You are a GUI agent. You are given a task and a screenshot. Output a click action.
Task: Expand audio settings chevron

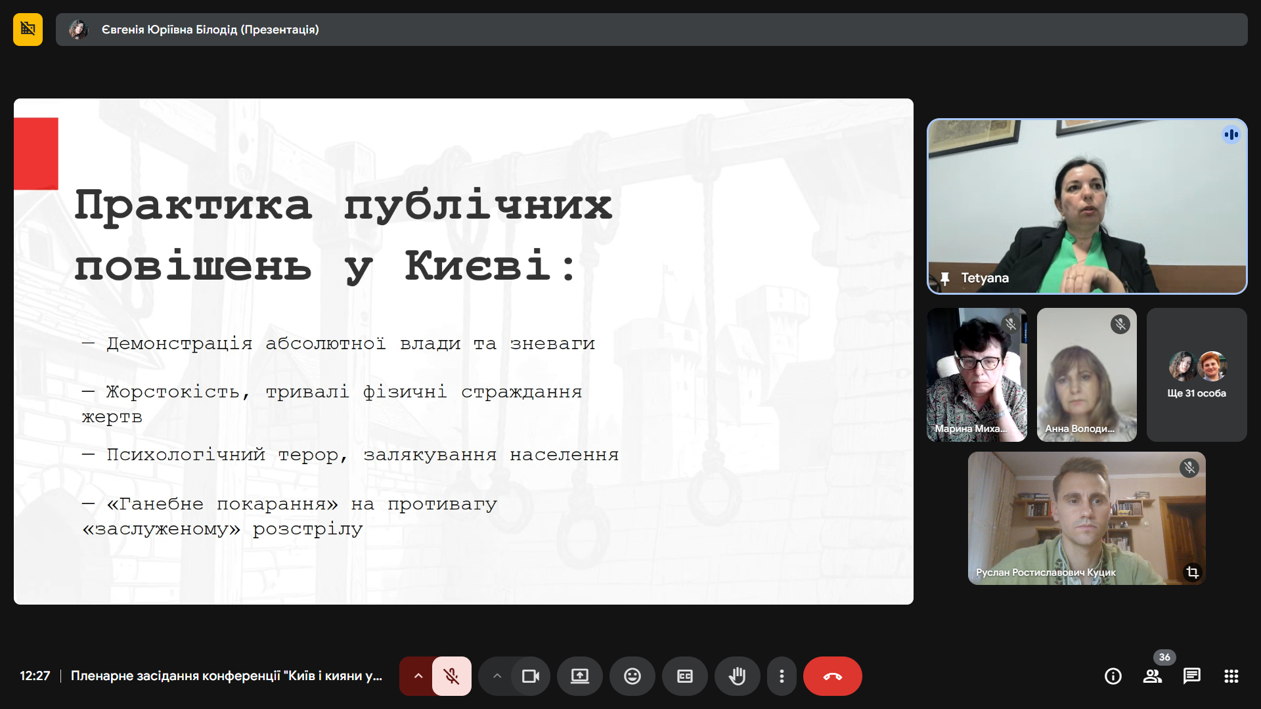click(418, 676)
